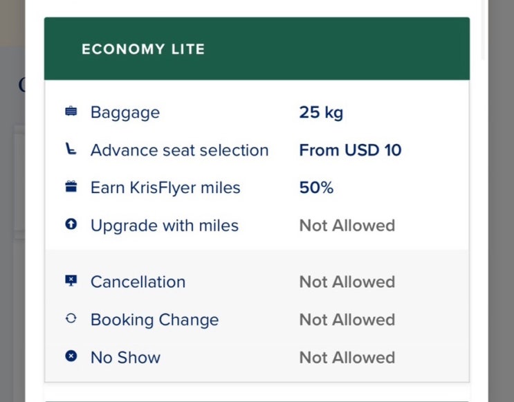Click the suitcase icon beside Baggage
The height and width of the screenshot is (402, 514).
click(71, 112)
